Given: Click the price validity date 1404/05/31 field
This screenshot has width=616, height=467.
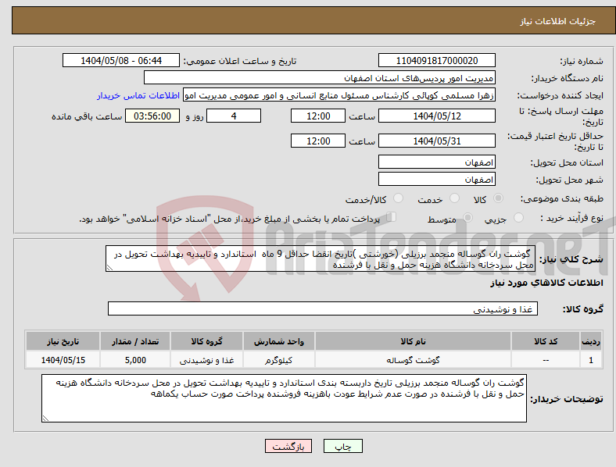Looking at the screenshot, I should (436, 141).
